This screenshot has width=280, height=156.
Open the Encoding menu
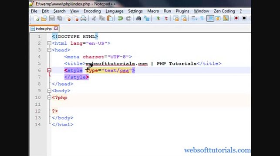92,11
